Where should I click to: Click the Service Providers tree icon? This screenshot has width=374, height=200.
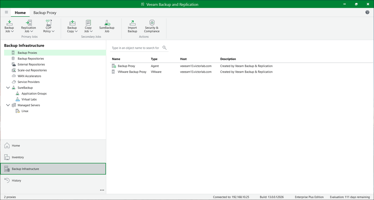click(13, 82)
